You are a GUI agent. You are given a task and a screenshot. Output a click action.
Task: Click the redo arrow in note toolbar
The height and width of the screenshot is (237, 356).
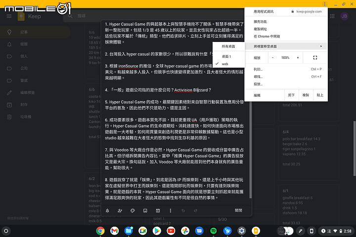[195, 211]
